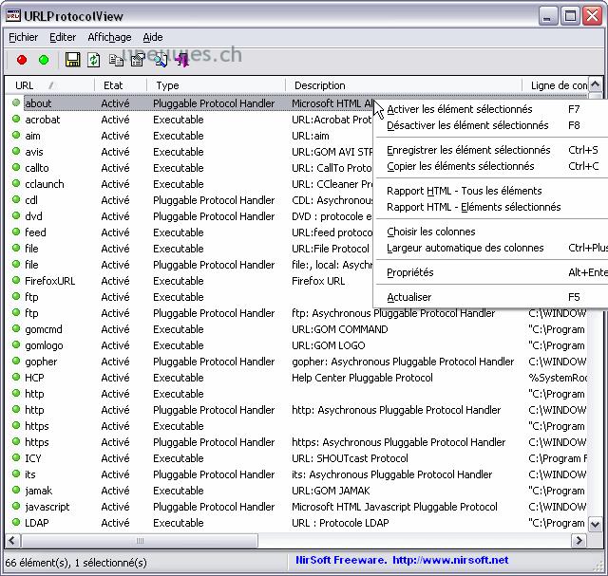Click the green status dot beside ICY

[x=16, y=457]
